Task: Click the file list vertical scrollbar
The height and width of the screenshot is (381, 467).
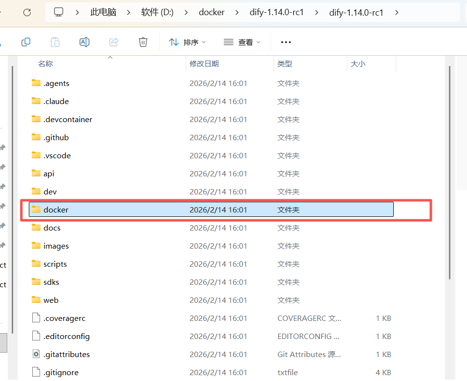Action: click(449, 173)
